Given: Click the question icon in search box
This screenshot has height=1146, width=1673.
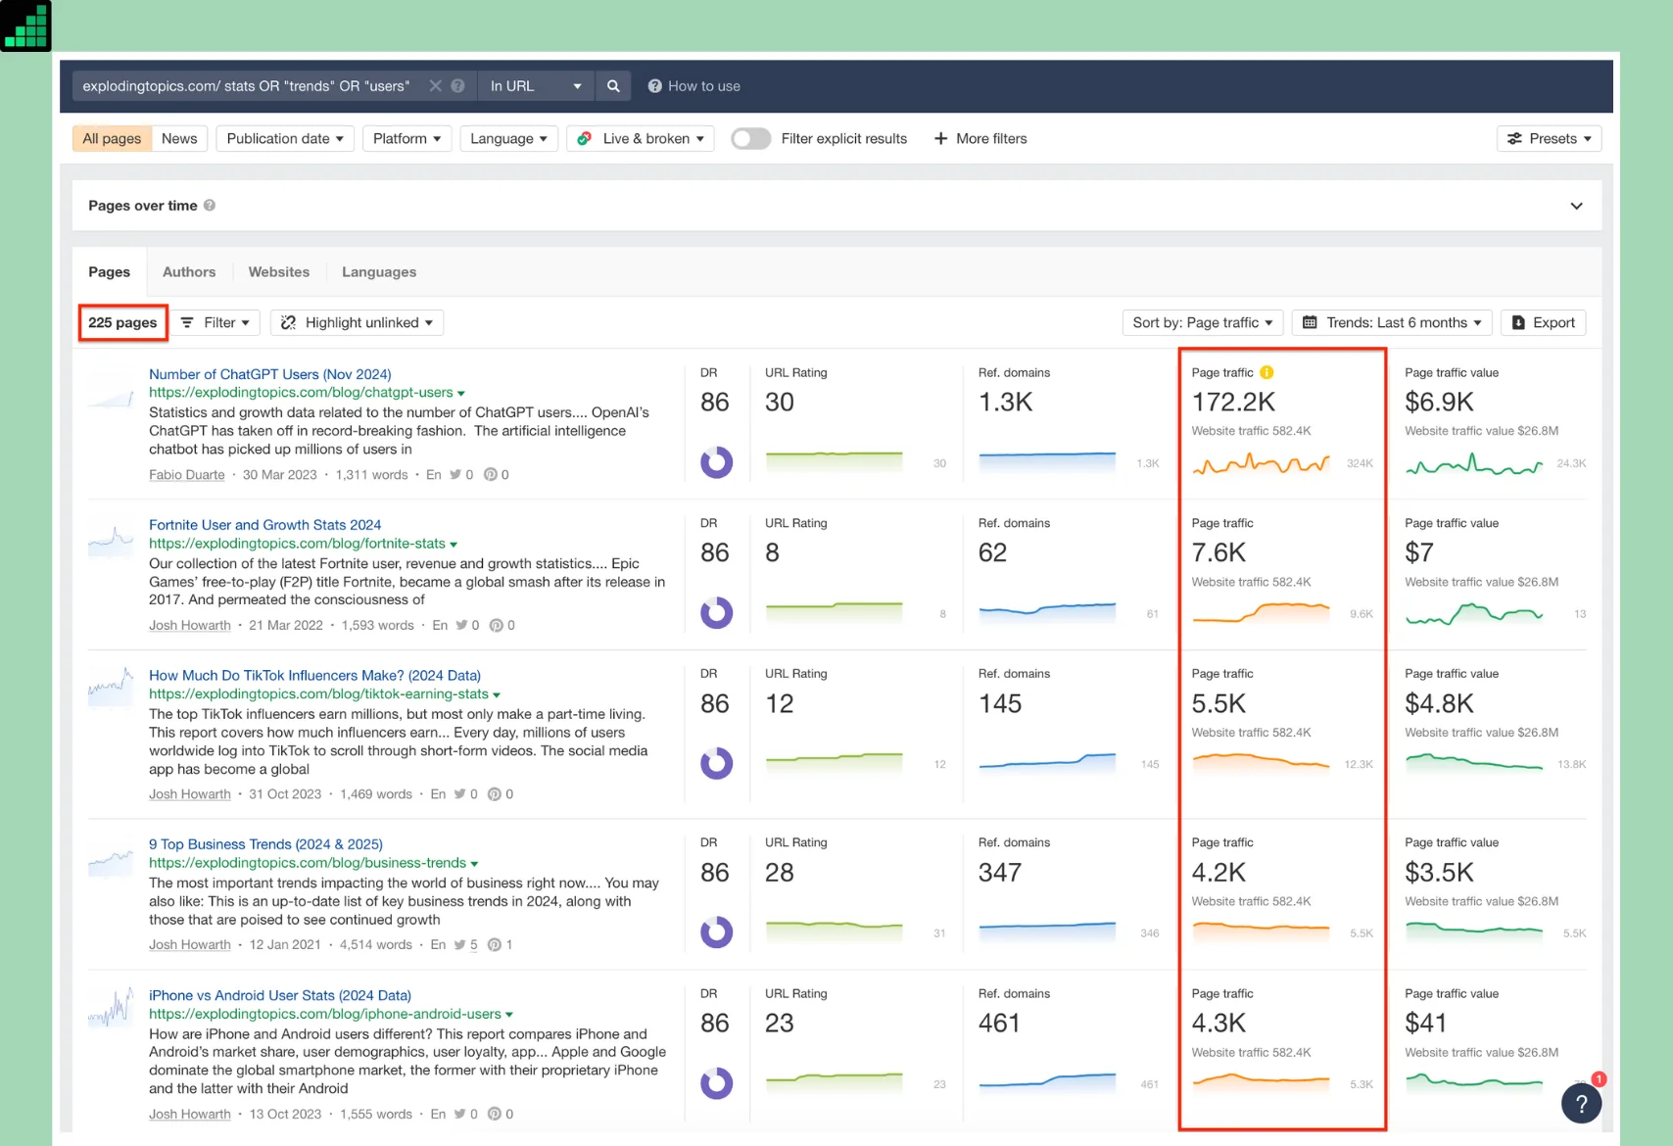Looking at the screenshot, I should pyautogui.click(x=457, y=86).
